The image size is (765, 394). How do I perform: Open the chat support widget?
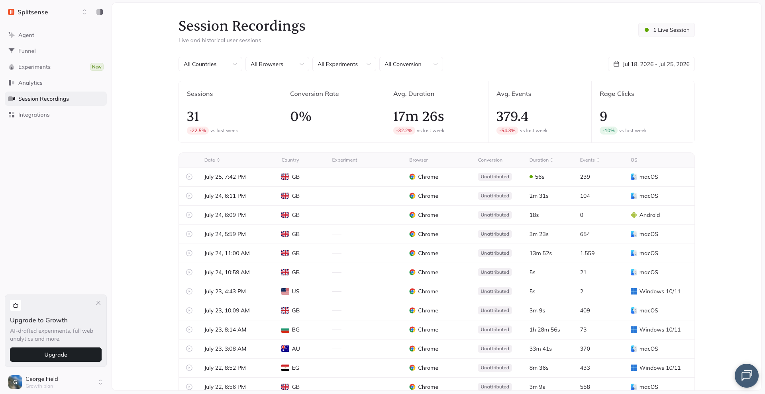click(746, 375)
